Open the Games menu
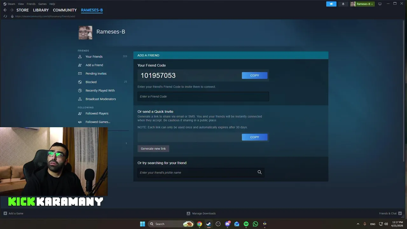Viewport: 407px width, 229px height. click(x=42, y=4)
